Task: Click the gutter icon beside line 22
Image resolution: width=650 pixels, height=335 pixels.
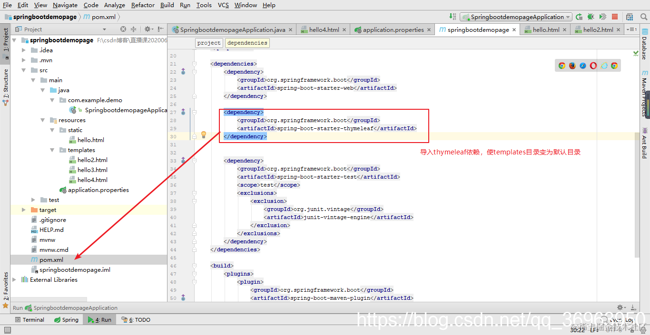Action: [183, 72]
